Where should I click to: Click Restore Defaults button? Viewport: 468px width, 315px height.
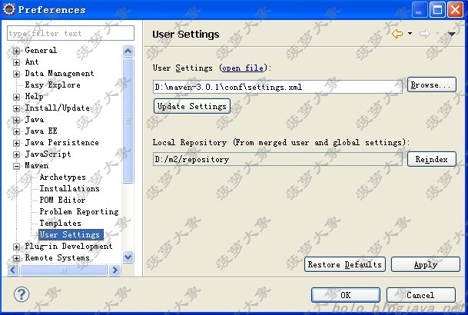[x=345, y=264]
